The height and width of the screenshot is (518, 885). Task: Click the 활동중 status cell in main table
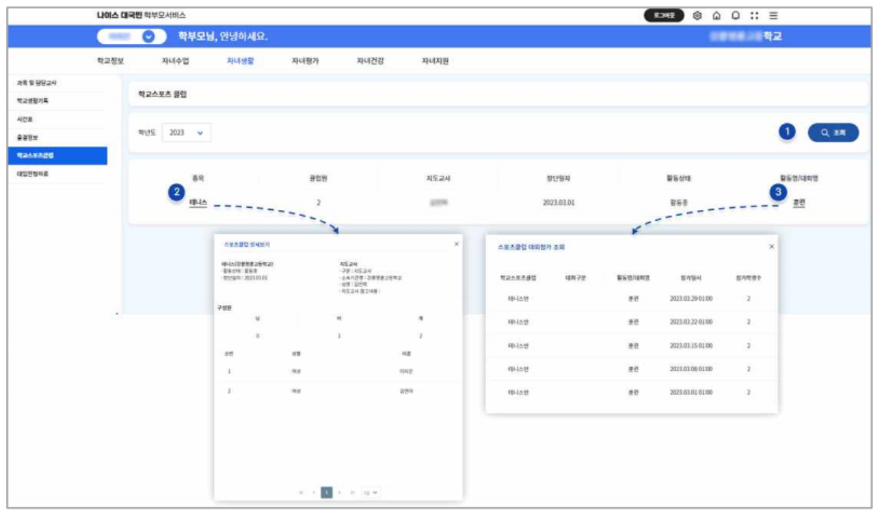[x=678, y=203]
